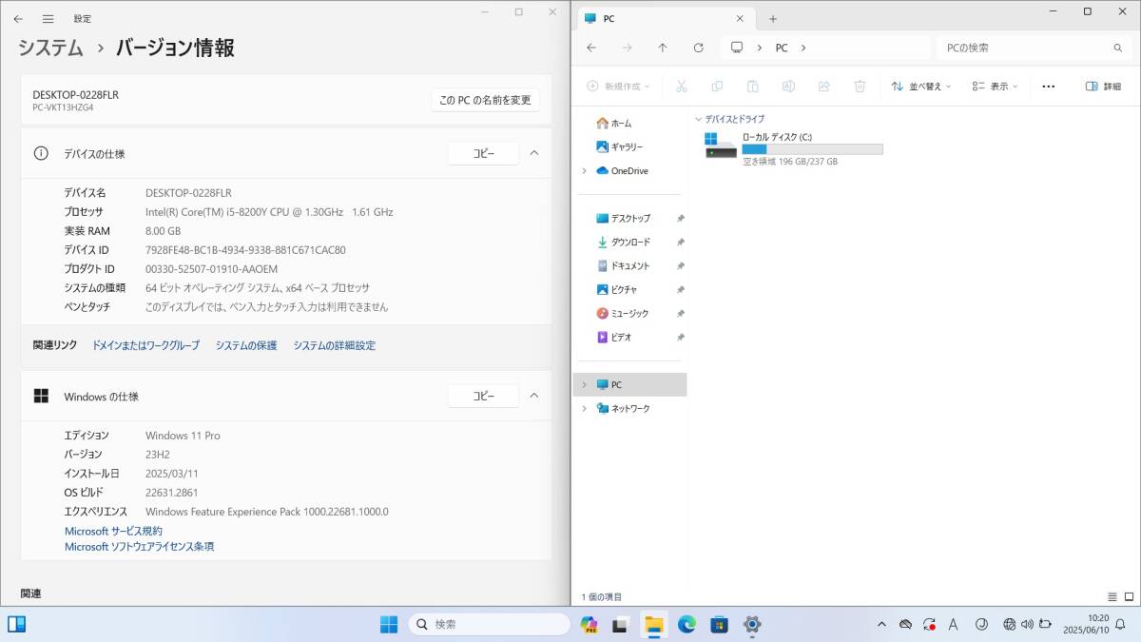Open the Settings navigation hamburger menu
The height and width of the screenshot is (642, 1141).
pos(48,18)
